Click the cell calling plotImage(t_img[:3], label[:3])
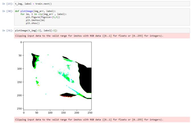 pos(102,30)
